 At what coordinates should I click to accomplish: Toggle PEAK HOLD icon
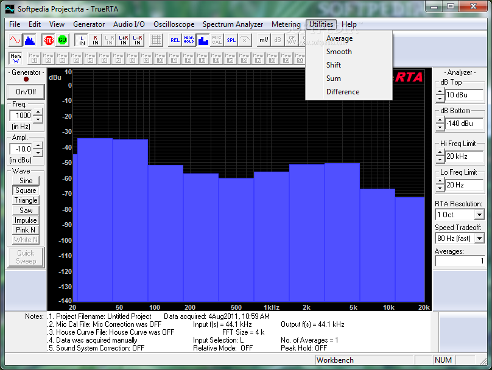(x=189, y=40)
